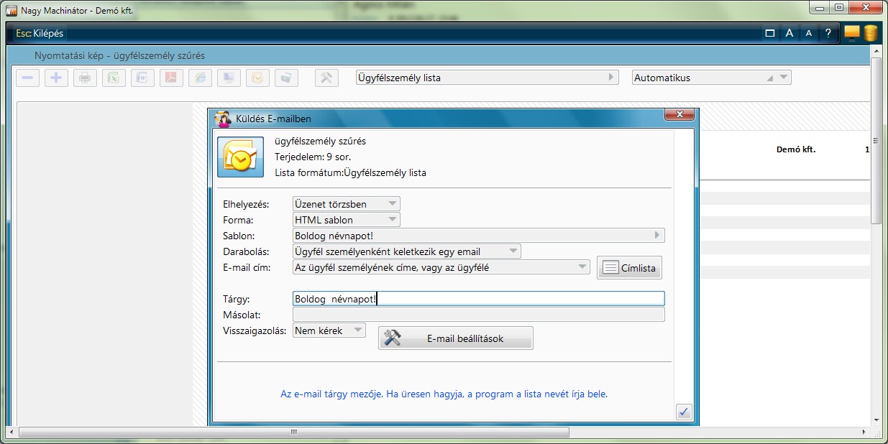Click the larger font 'A' icon

789,33
